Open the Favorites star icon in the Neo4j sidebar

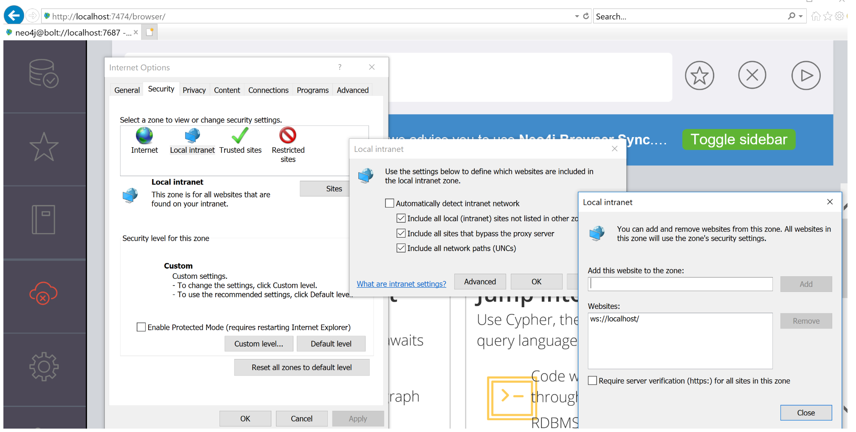pyautogui.click(x=44, y=147)
